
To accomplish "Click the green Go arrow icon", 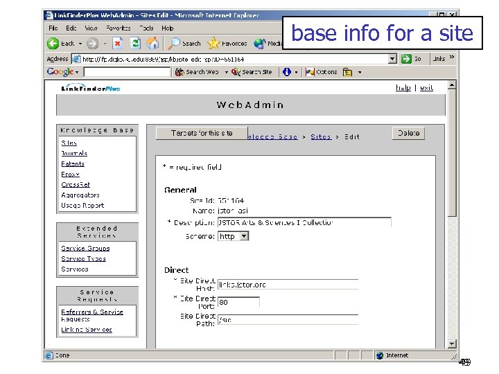I will point(406,59).
